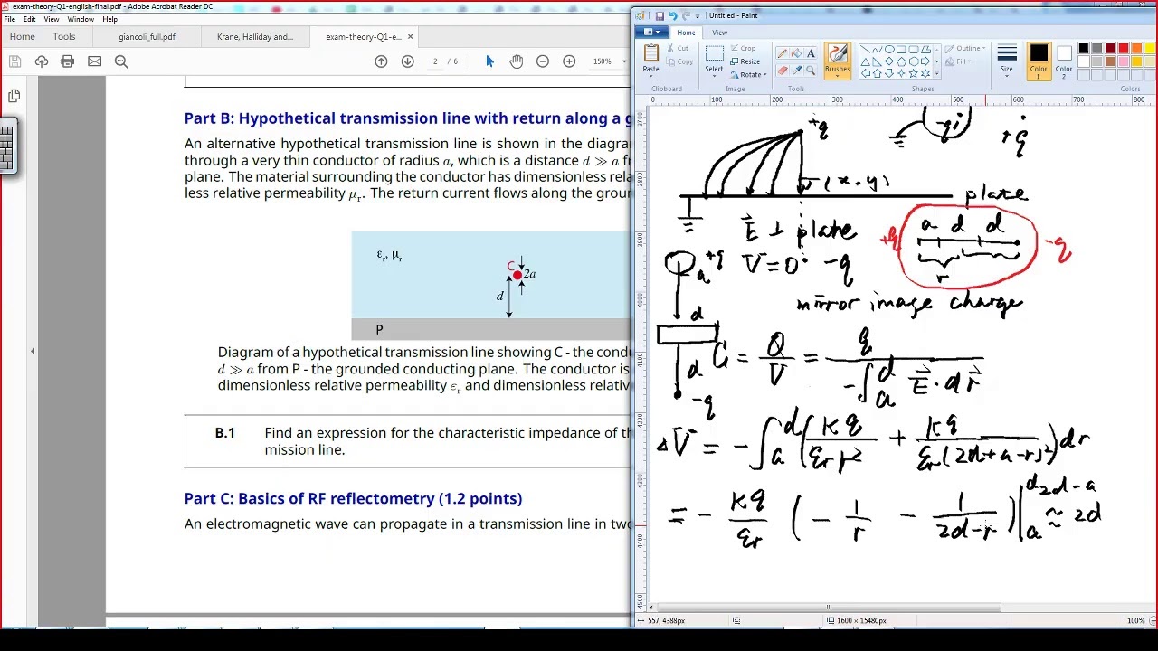The image size is (1158, 651).
Task: Click Resize in Paint's Image group
Action: point(745,61)
